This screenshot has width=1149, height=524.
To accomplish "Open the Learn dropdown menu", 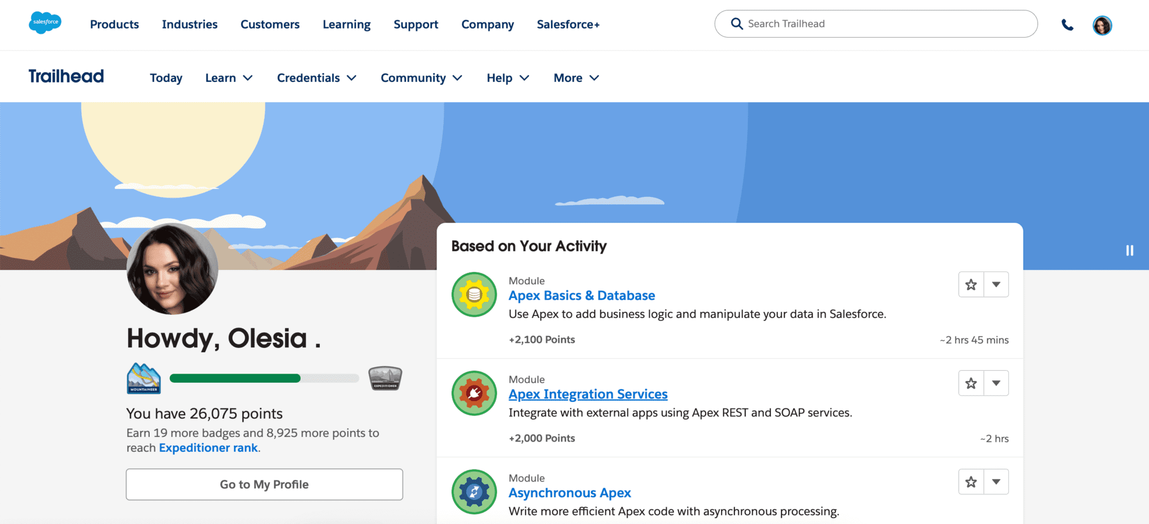I will point(228,77).
